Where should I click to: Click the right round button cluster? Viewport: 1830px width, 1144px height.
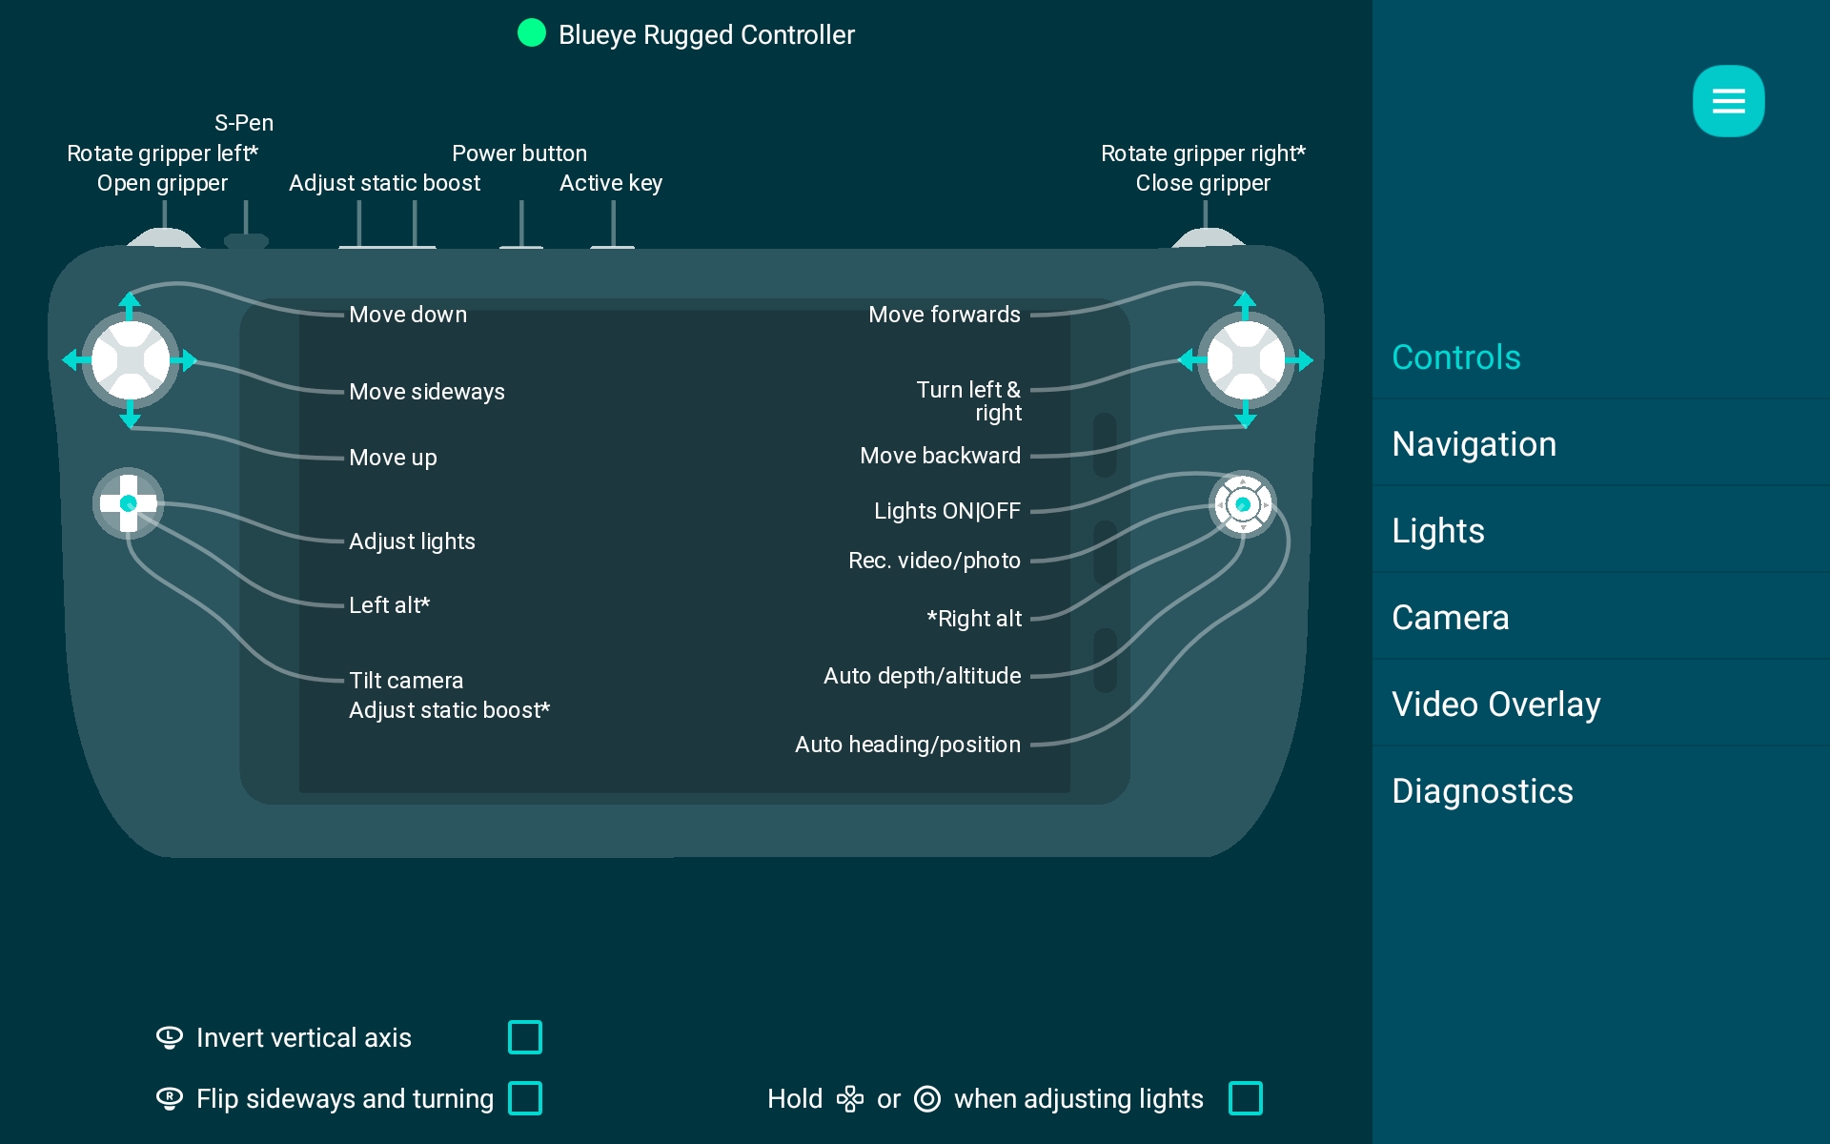coord(1243,503)
